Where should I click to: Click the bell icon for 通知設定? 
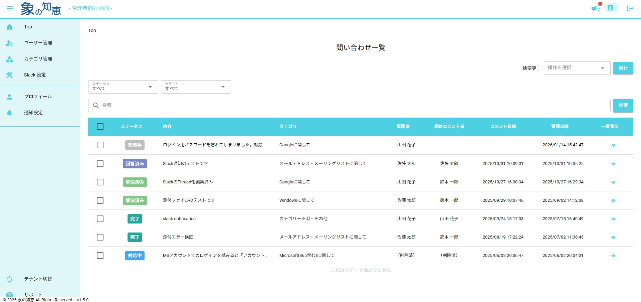click(x=9, y=113)
